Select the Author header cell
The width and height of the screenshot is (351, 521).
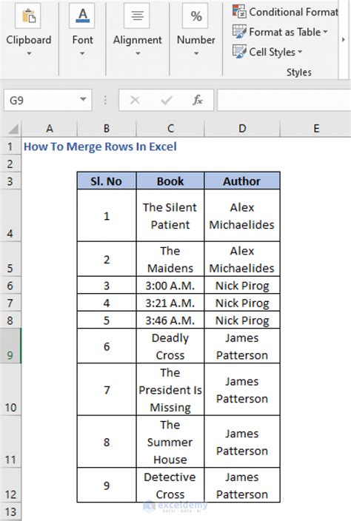pos(242,181)
